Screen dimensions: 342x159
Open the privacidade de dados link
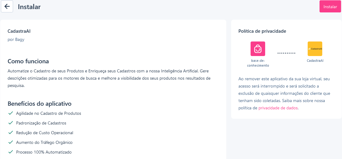278,108
